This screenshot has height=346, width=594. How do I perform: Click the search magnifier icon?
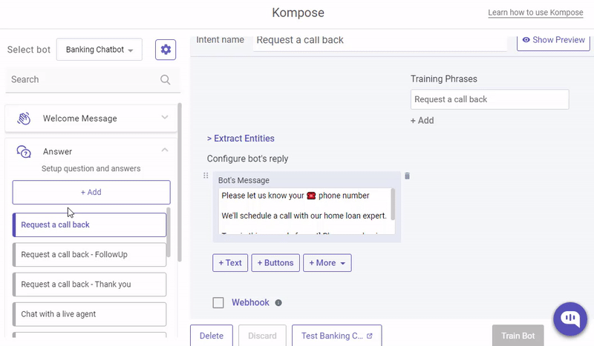point(165,79)
